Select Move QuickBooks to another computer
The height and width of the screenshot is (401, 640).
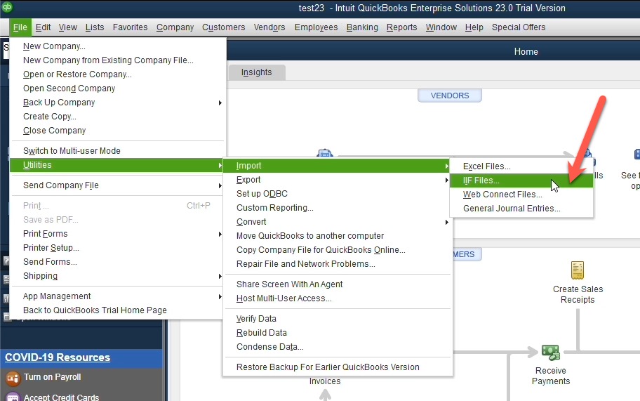pos(338,236)
